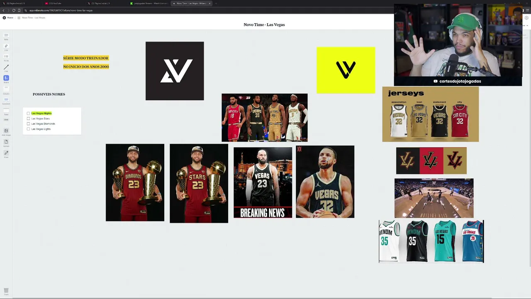Check the Las Vegas Stars checkbox

coord(28,119)
